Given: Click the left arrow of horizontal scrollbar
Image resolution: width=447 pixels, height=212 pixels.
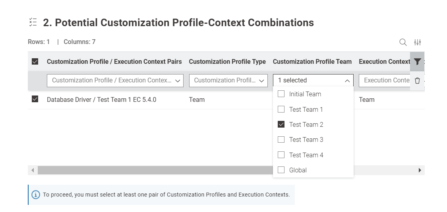Looking at the screenshot, I should tap(33, 170).
